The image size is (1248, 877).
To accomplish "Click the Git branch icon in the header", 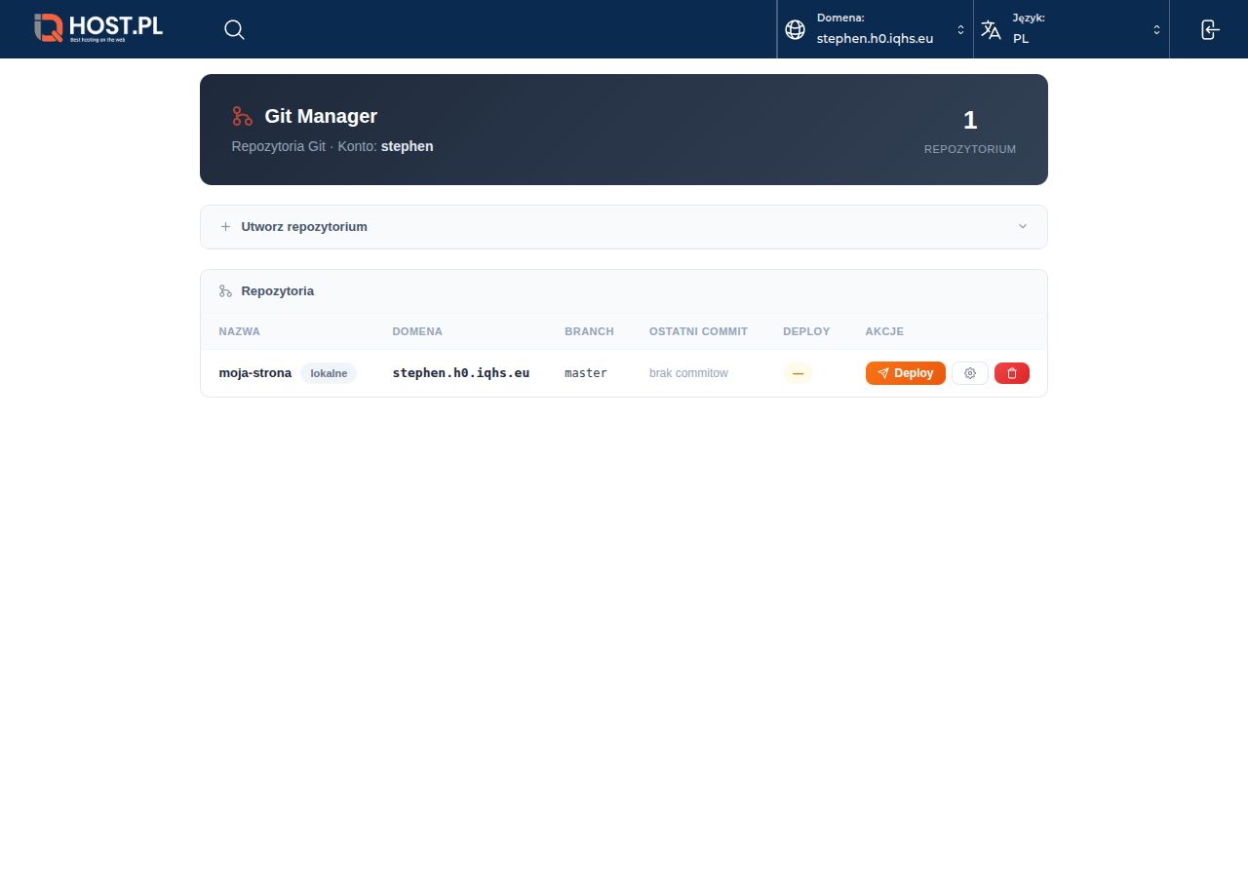I will pyautogui.click(x=241, y=114).
